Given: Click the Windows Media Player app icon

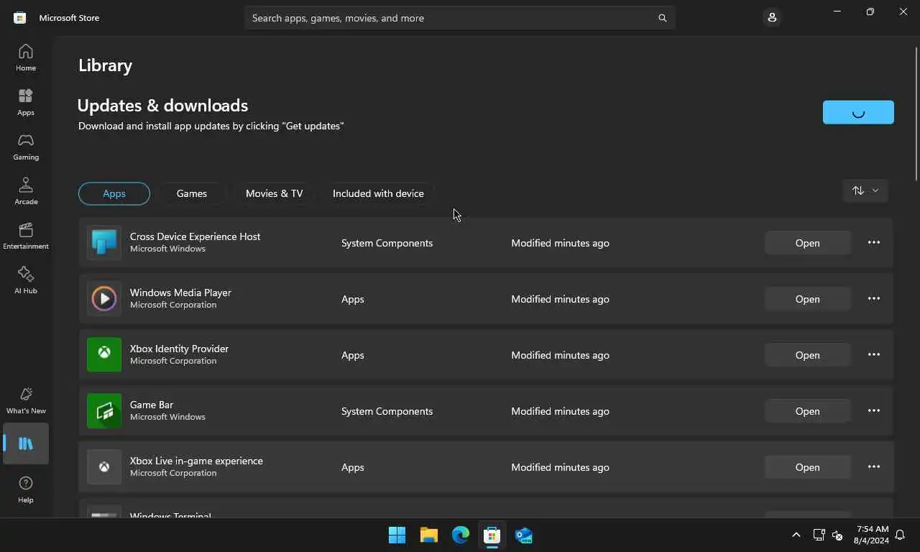Looking at the screenshot, I should (x=104, y=299).
